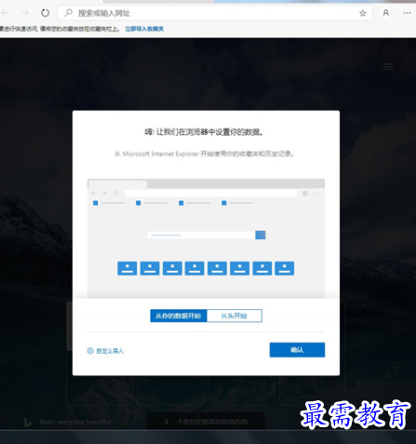Click the Bing logo in the page footer
Image resolution: width=416 pixels, height=444 pixels.
click(28, 422)
